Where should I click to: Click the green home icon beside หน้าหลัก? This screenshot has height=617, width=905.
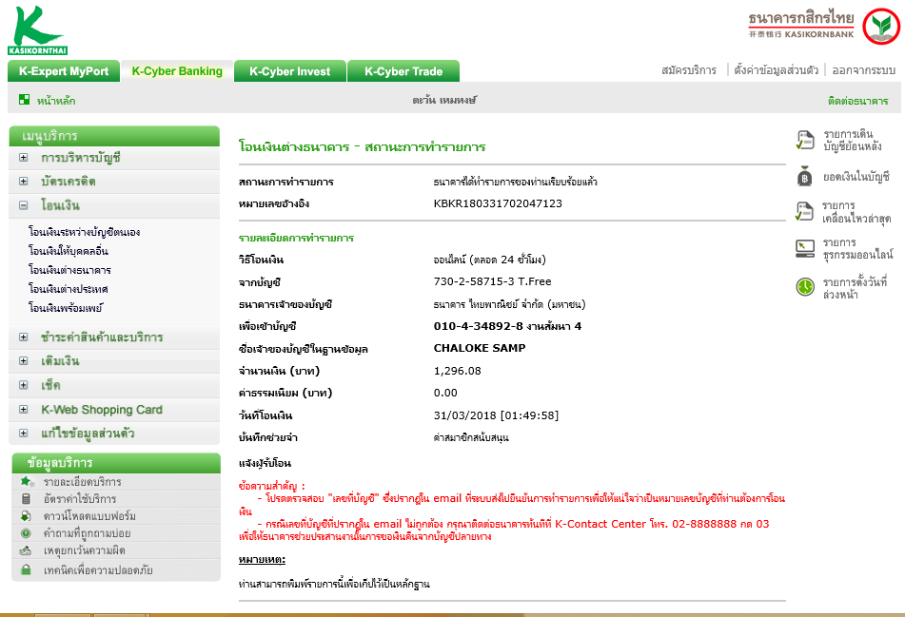tap(24, 100)
